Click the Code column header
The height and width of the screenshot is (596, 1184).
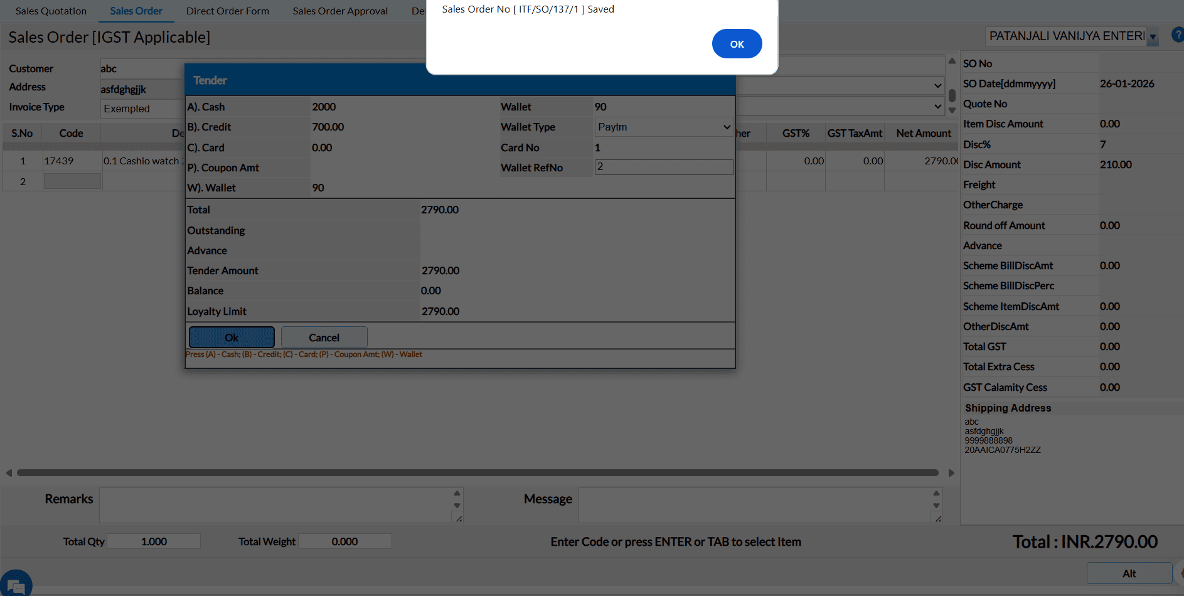click(x=71, y=133)
